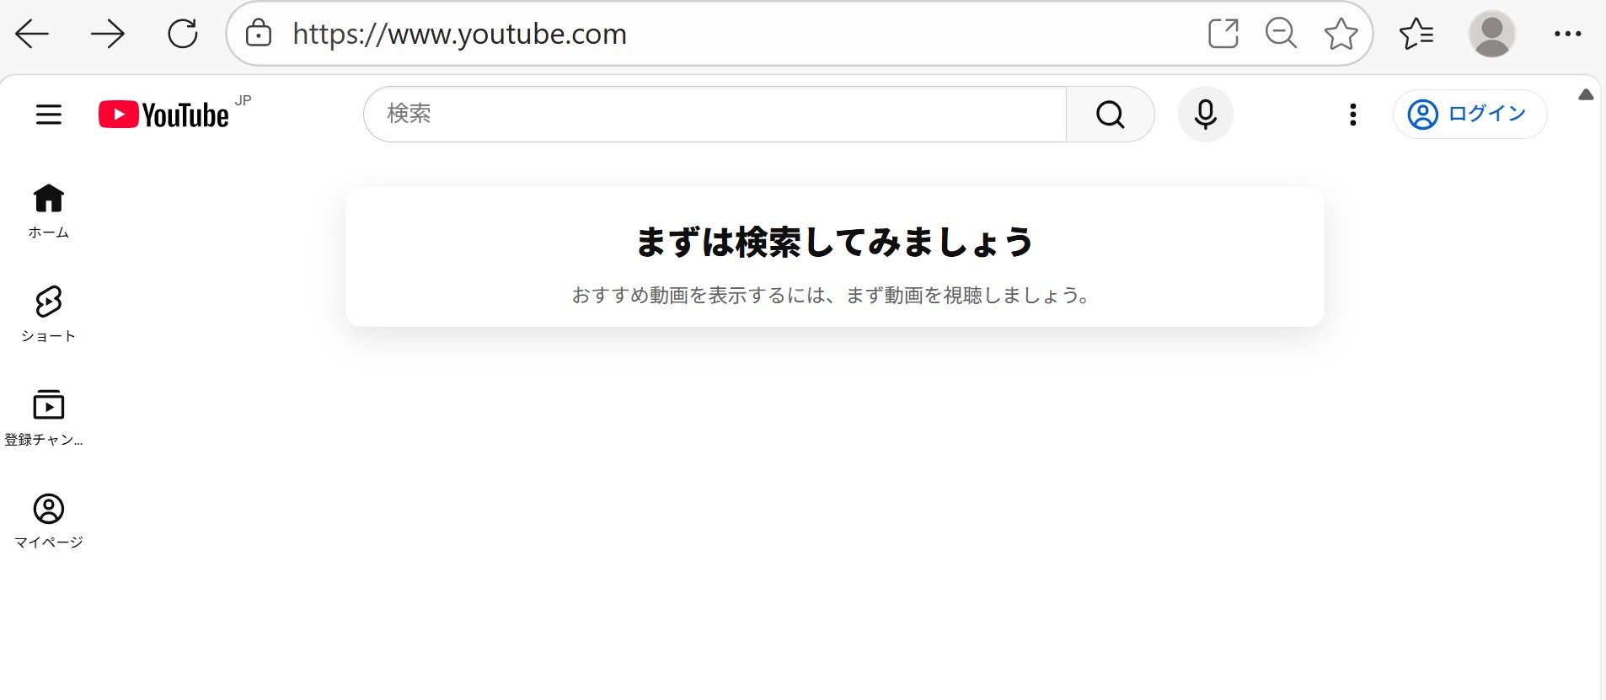Click the YouTube JP logo
Image resolution: width=1606 pixels, height=700 pixels.
174,113
